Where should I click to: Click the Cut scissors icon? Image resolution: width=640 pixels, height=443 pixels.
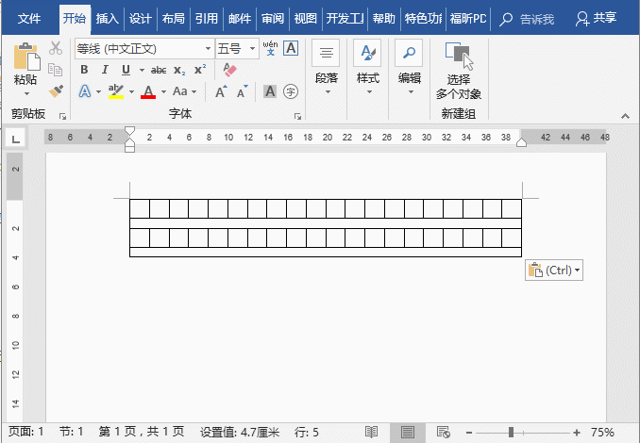pyautogui.click(x=56, y=48)
